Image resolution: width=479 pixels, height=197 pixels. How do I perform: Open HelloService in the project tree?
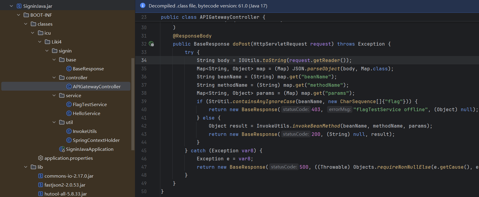(x=86, y=113)
